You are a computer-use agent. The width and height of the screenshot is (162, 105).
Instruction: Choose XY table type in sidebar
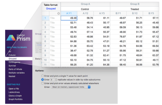pyautogui.click(x=10, y=52)
